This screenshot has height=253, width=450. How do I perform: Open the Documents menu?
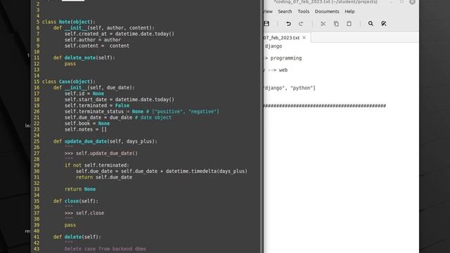[x=327, y=11]
